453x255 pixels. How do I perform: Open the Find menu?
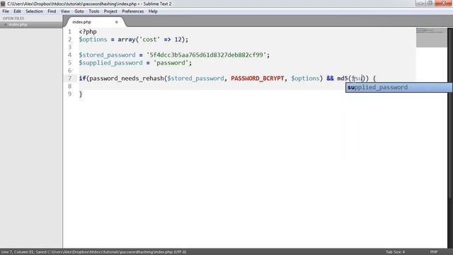(52, 11)
